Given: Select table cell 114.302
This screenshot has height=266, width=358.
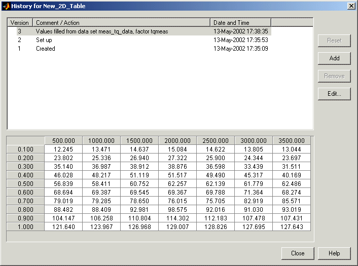Looking at the screenshot, I should click(177, 218).
